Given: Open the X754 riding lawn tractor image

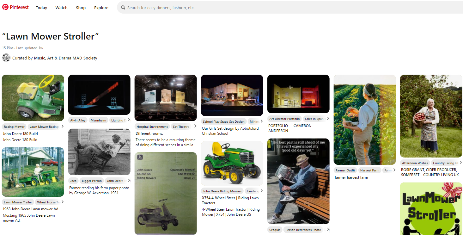Looking at the screenshot, I should tap(232, 163).
